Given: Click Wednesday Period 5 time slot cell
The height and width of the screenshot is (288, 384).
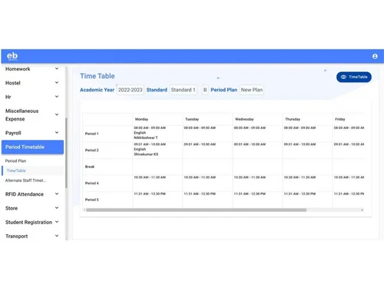Looking at the screenshot, I should pyautogui.click(x=257, y=200).
